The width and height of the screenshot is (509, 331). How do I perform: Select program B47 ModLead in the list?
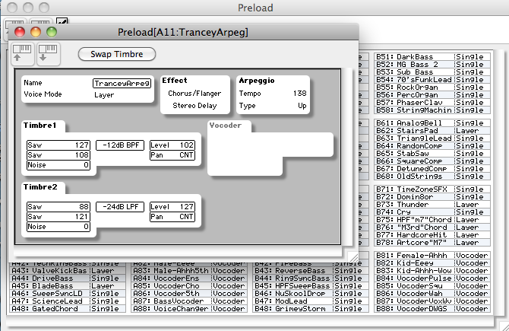[x=285, y=301]
